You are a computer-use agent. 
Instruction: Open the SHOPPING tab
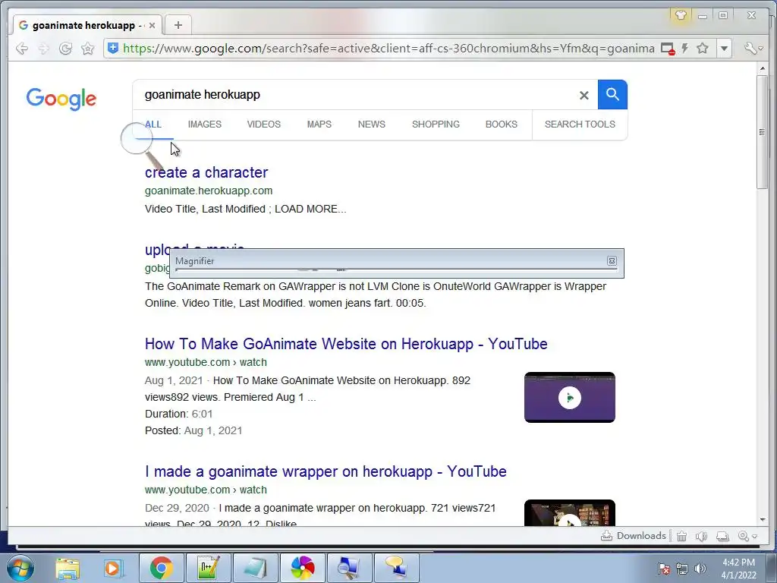coord(436,124)
